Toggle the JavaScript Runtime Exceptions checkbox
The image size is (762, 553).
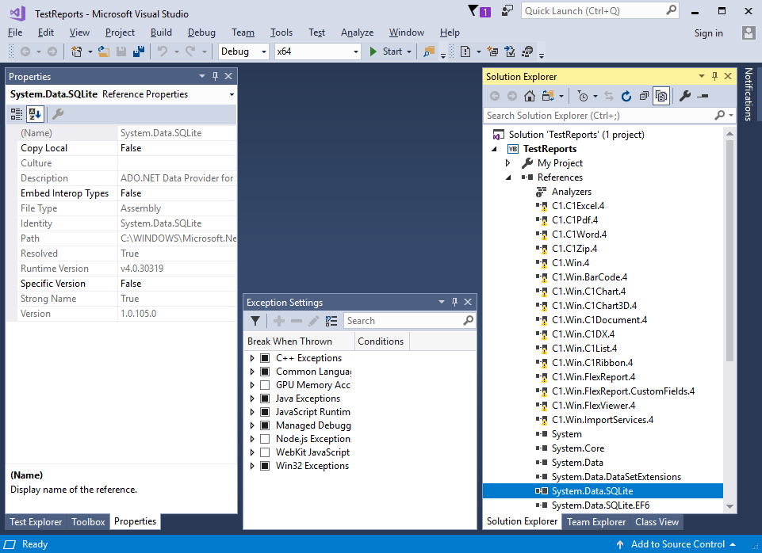click(x=265, y=412)
